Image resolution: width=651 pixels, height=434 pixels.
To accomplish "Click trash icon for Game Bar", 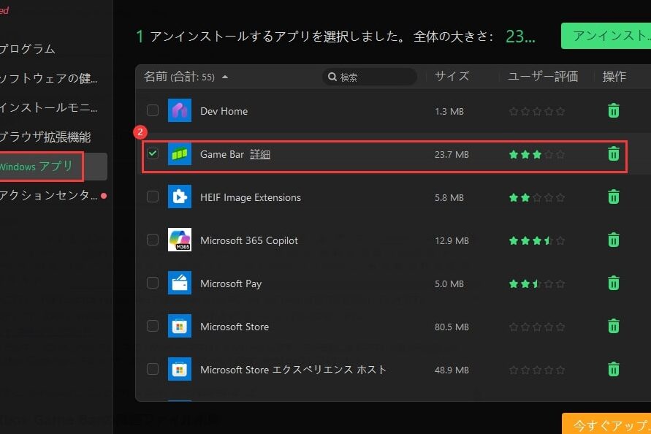I will coord(613,154).
